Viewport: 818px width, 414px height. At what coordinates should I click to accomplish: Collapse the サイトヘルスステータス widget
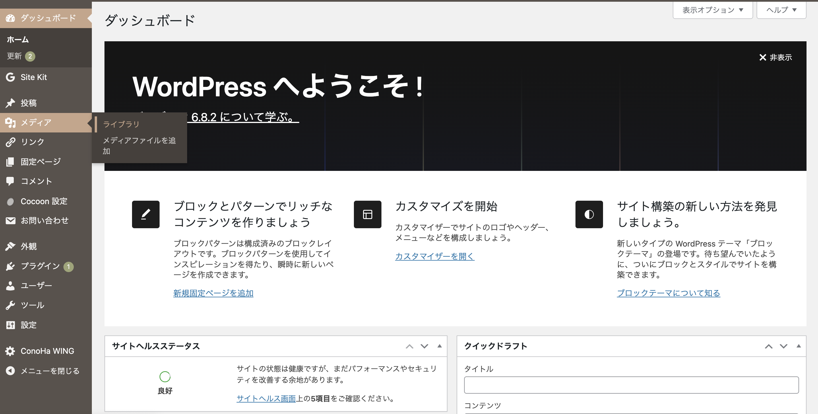pos(439,346)
